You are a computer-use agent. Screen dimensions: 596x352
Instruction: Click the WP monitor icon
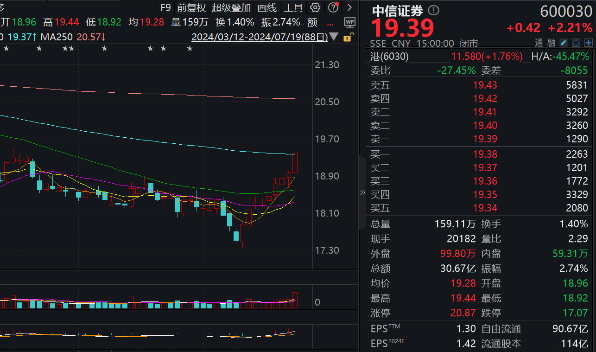pos(350,22)
